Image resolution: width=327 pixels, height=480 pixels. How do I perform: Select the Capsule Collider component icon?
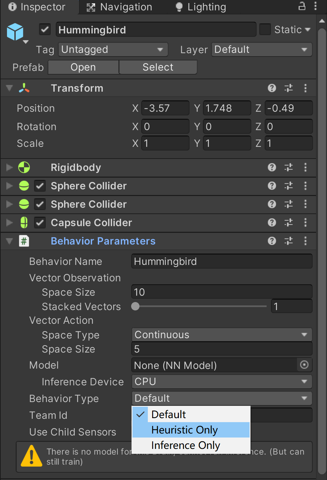[x=24, y=222]
